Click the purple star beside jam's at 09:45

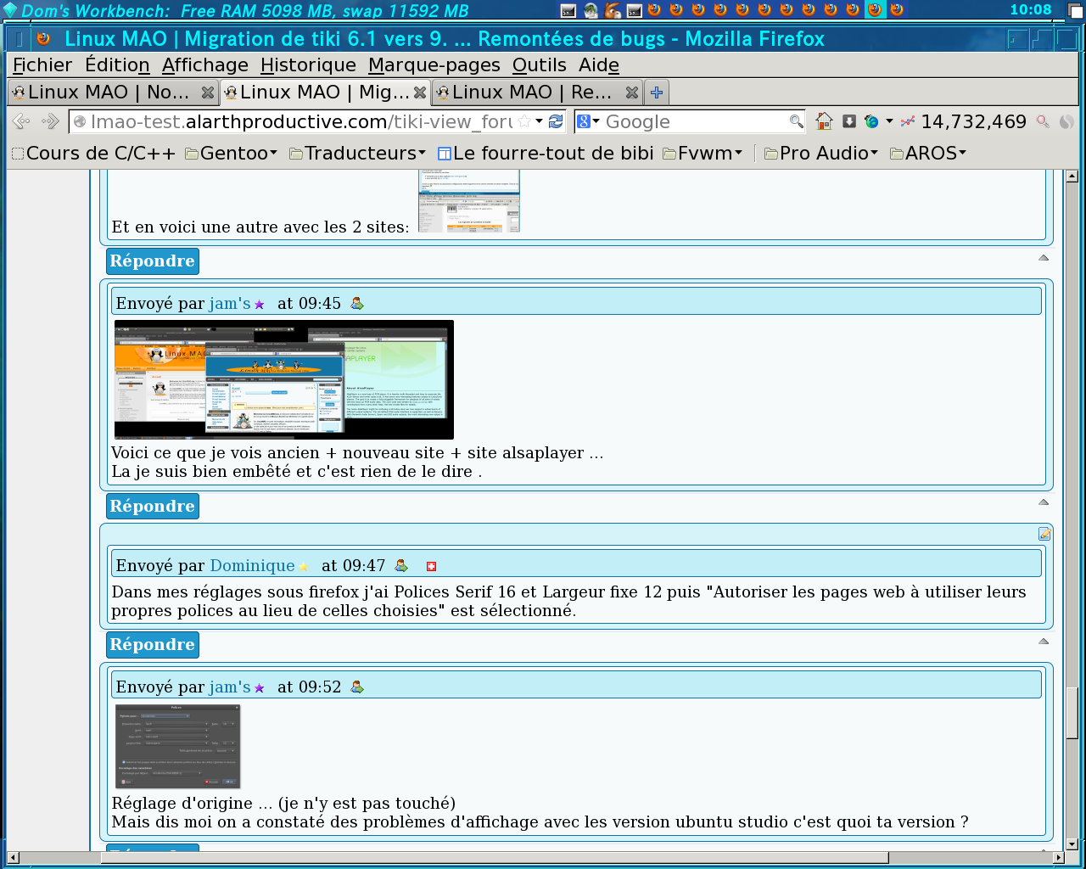260,304
